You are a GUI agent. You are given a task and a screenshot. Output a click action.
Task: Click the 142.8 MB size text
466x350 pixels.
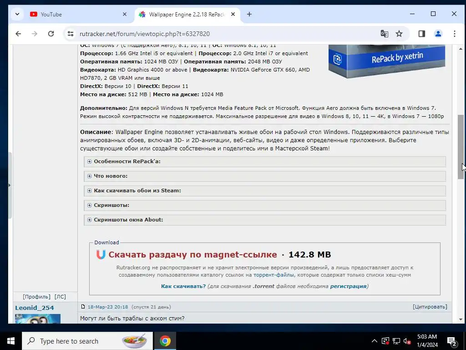(x=309, y=254)
